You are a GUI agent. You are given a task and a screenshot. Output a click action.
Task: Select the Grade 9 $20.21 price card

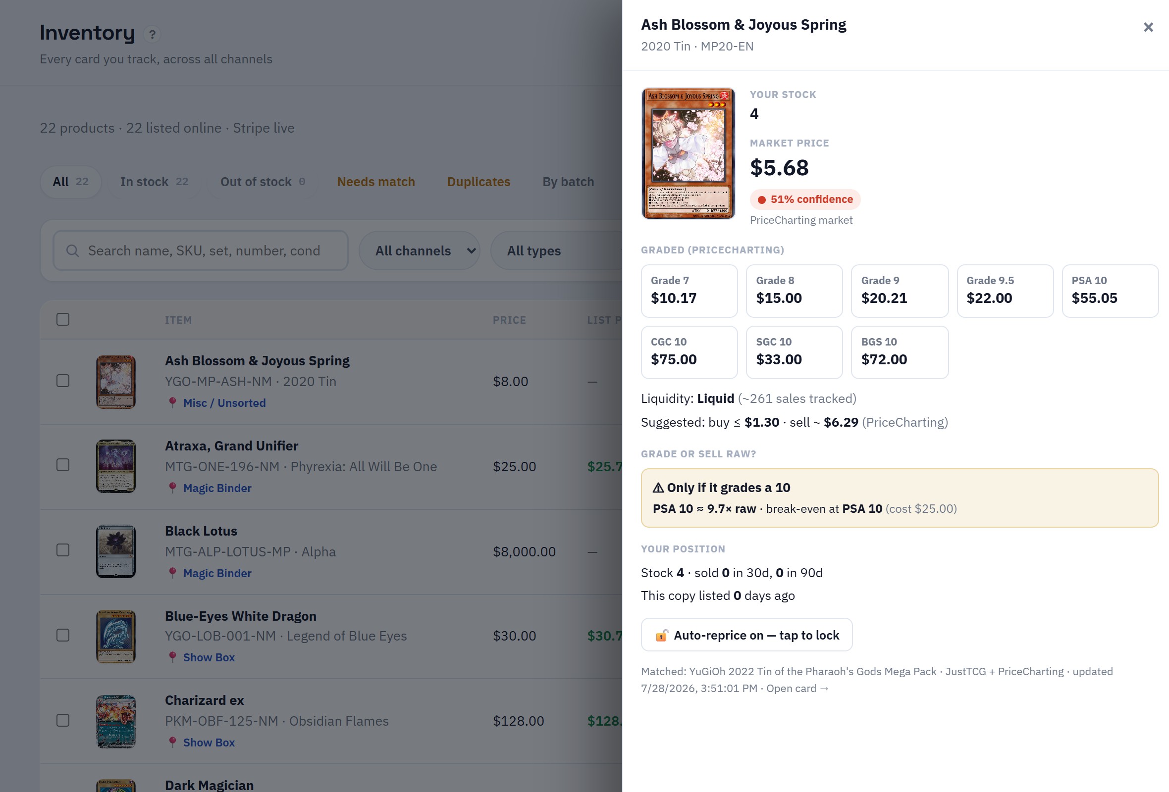coord(900,291)
